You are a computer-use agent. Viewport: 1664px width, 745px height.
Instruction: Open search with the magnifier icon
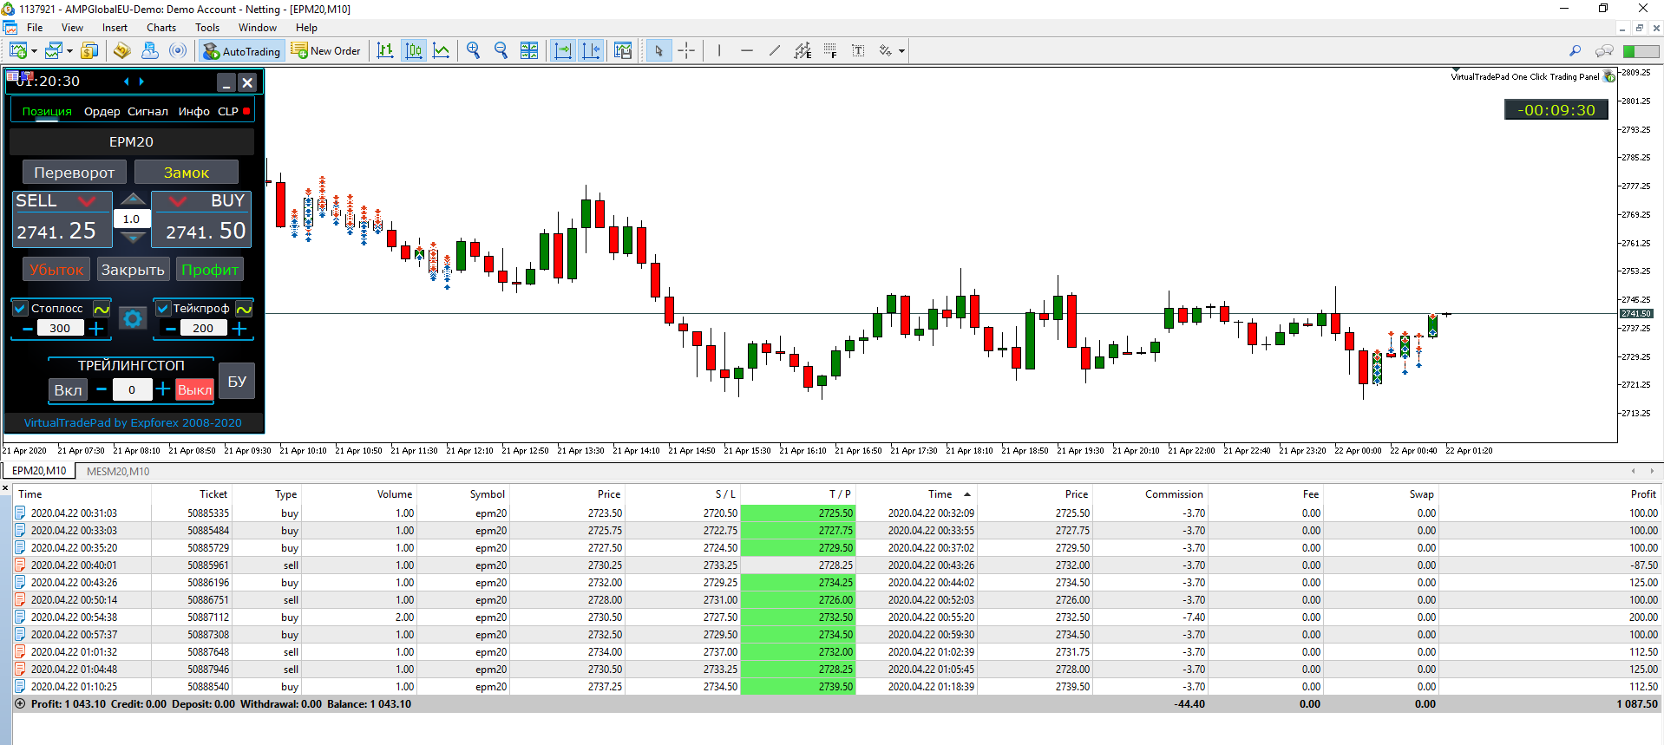pyautogui.click(x=1576, y=51)
